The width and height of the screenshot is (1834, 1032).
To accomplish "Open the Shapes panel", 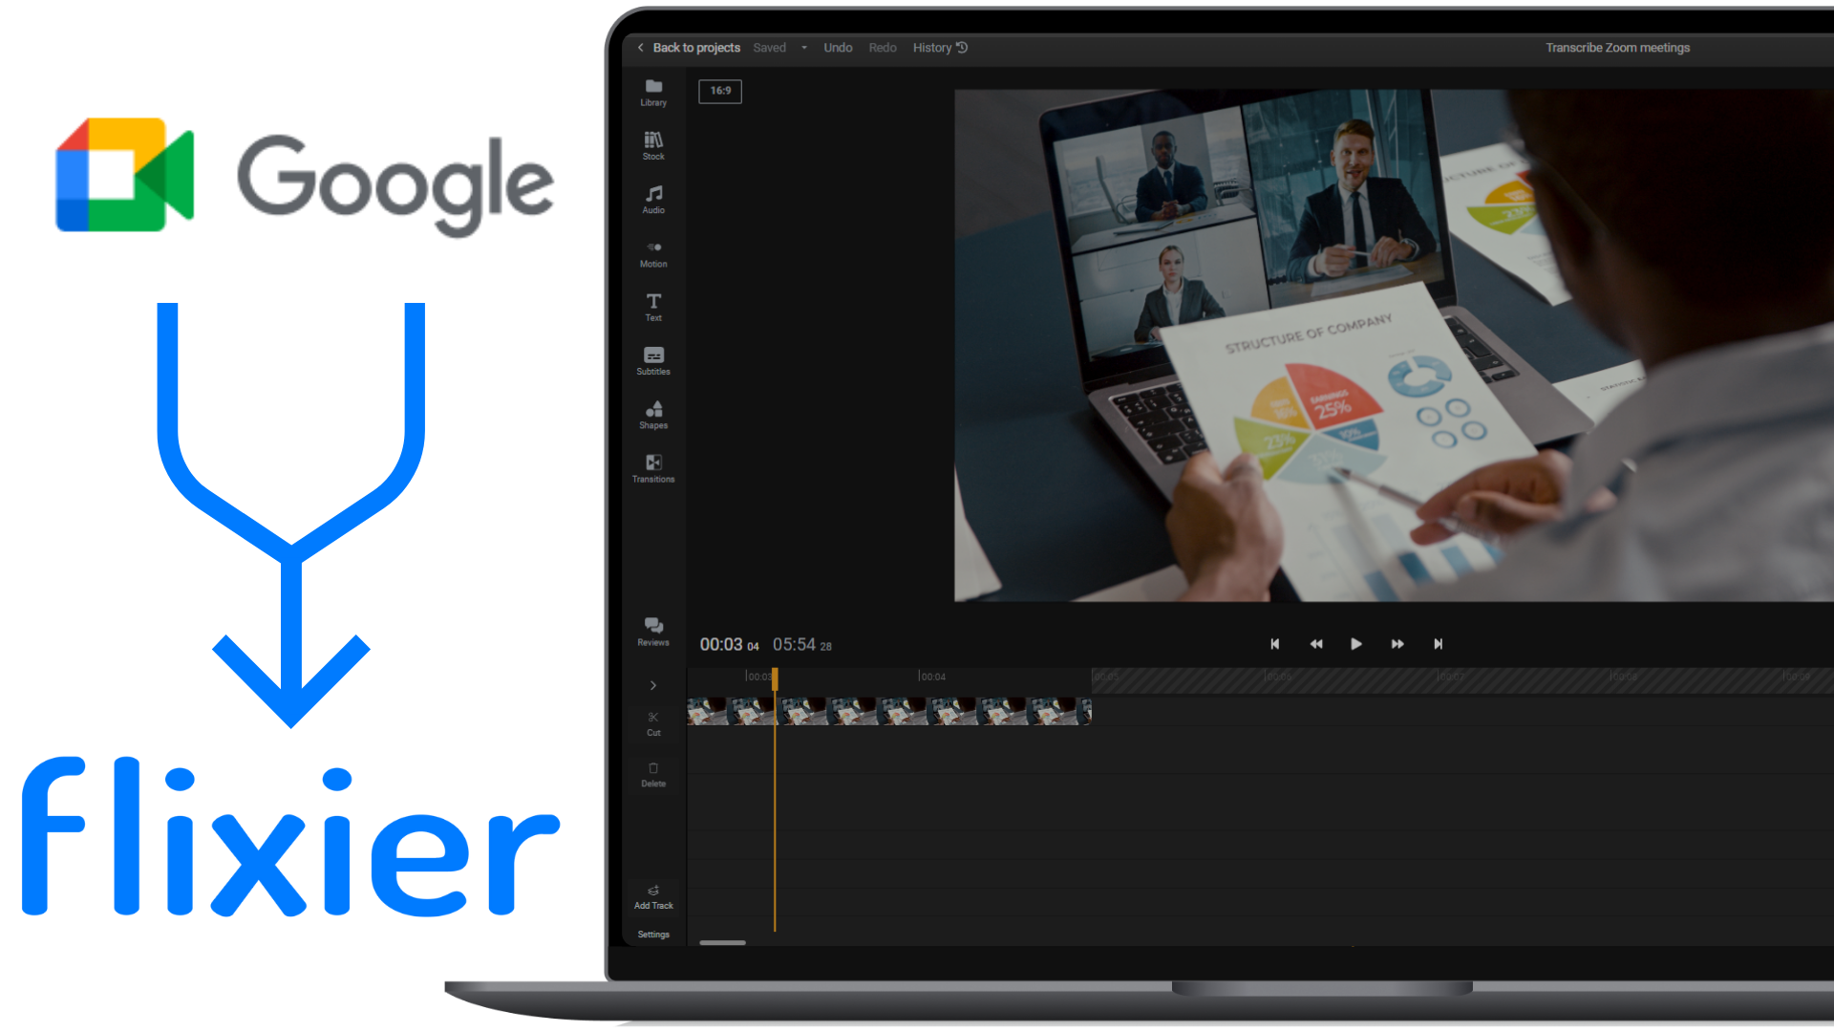I will pos(653,415).
